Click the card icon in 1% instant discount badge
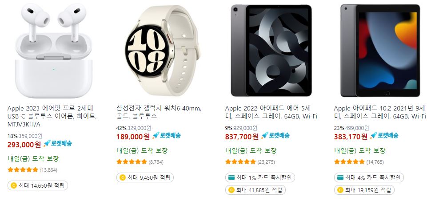This screenshot has width=431, height=205. (x=231, y=177)
